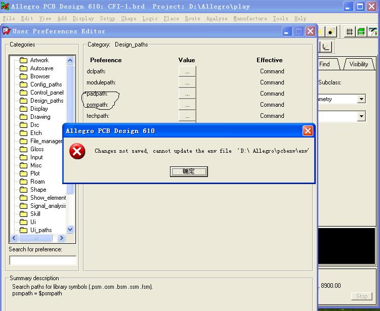Click categories horizontal scroll-left arrow
The width and height of the screenshot is (380, 311).
tap(14, 238)
